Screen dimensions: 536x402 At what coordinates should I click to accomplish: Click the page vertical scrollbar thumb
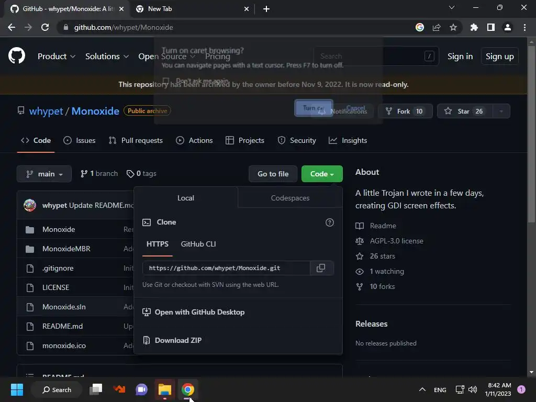point(531,133)
